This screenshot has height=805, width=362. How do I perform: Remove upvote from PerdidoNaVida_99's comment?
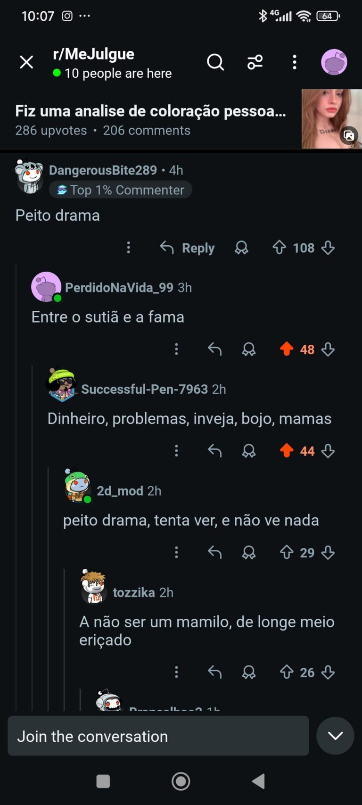coord(287,349)
